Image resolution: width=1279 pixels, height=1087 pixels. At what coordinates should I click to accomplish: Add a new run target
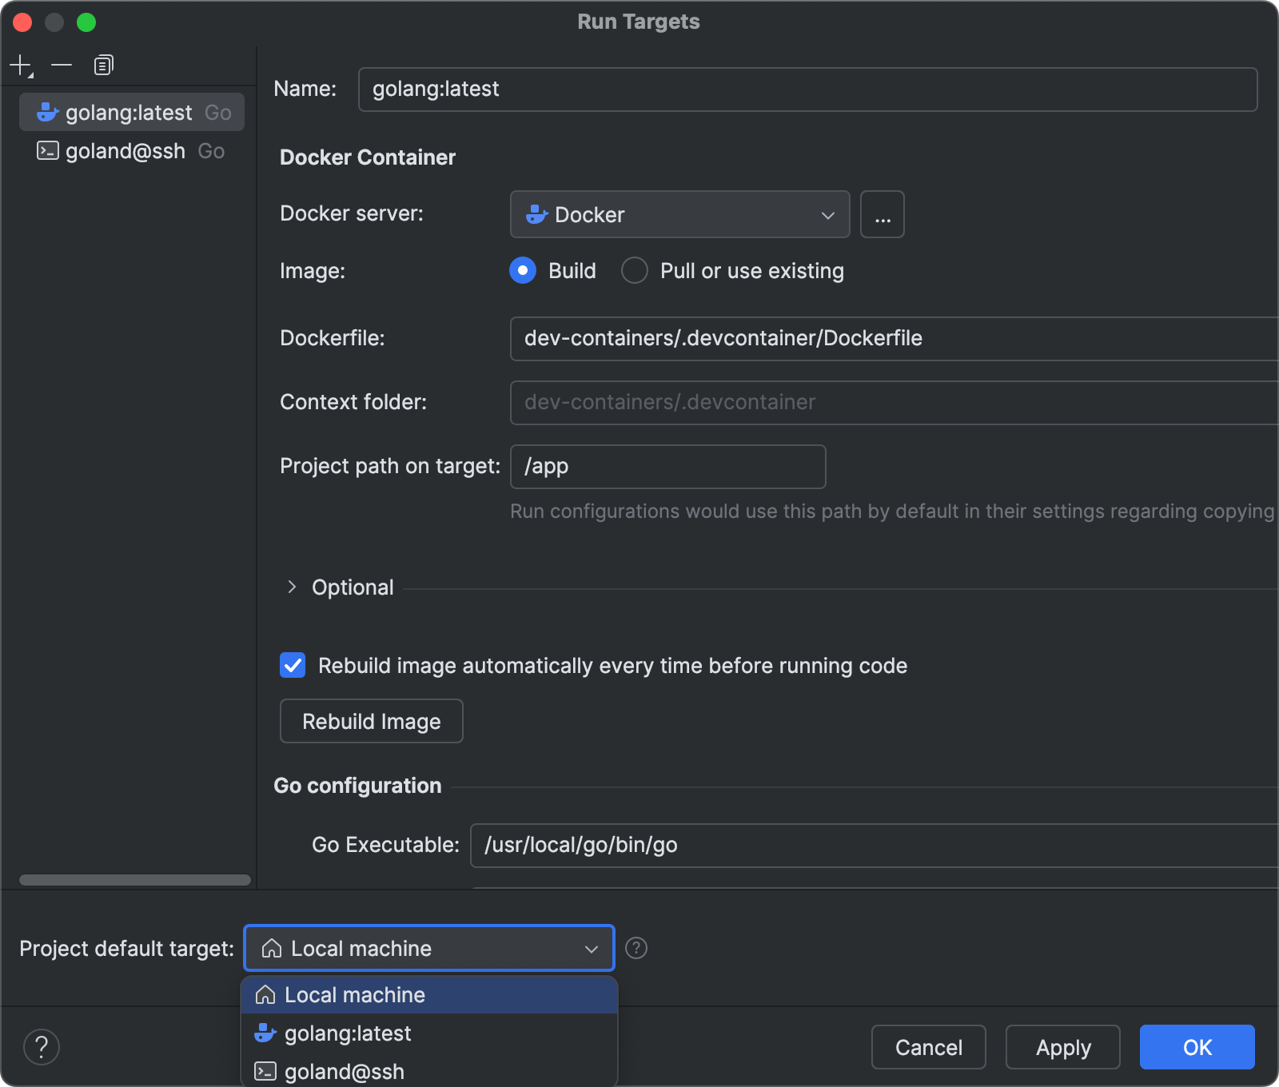coord(19,64)
